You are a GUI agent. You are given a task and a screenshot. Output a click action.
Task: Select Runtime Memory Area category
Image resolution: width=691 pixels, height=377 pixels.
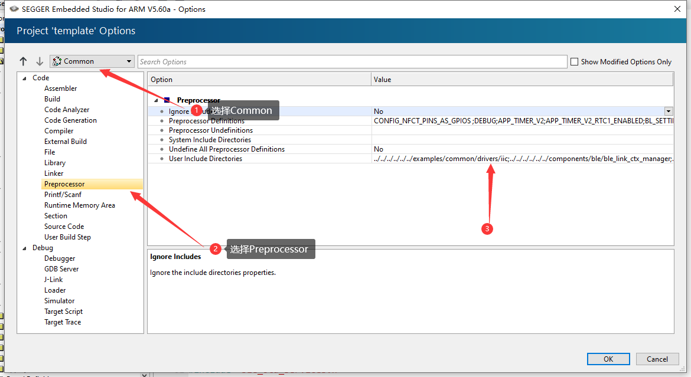pos(79,205)
